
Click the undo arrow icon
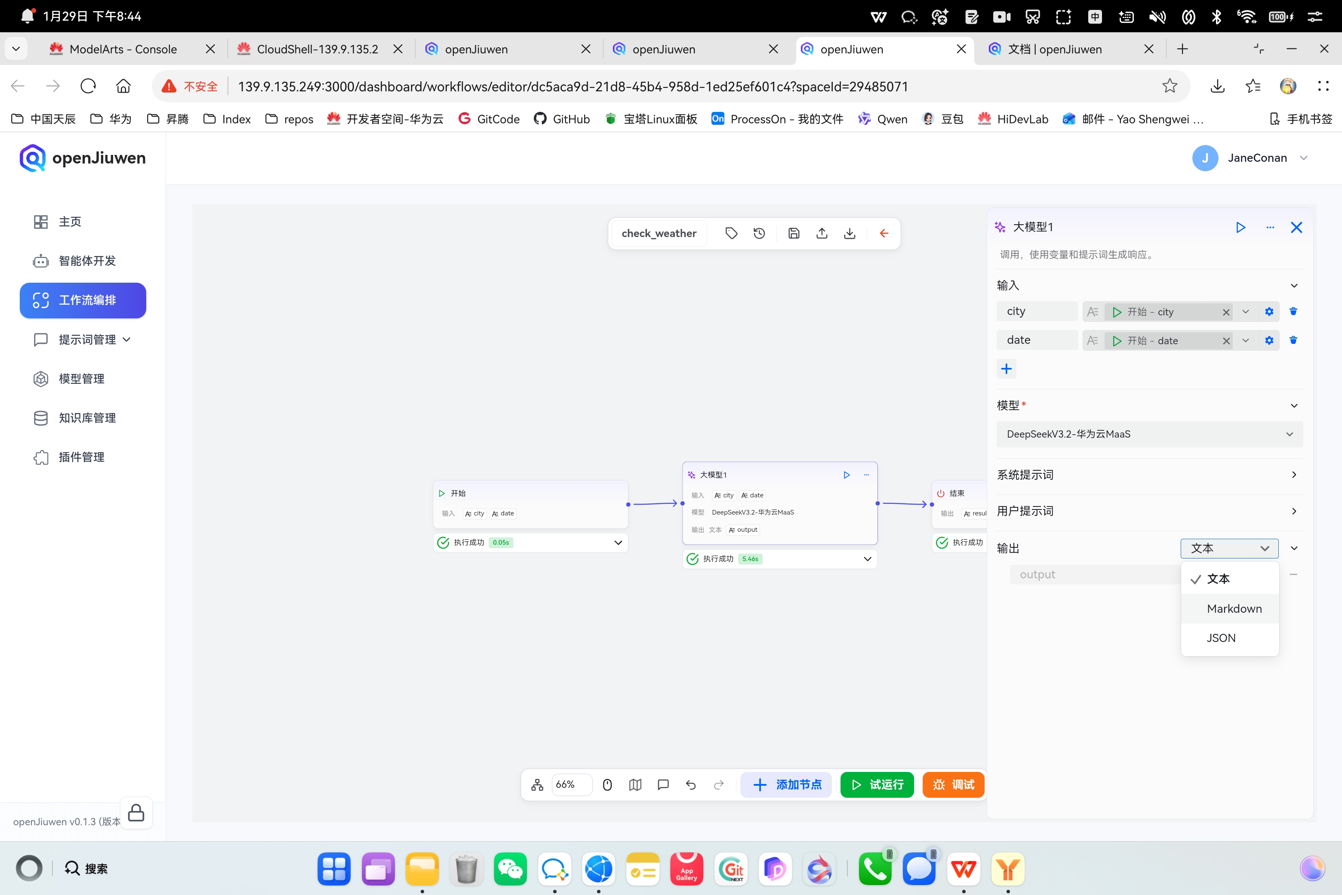690,785
